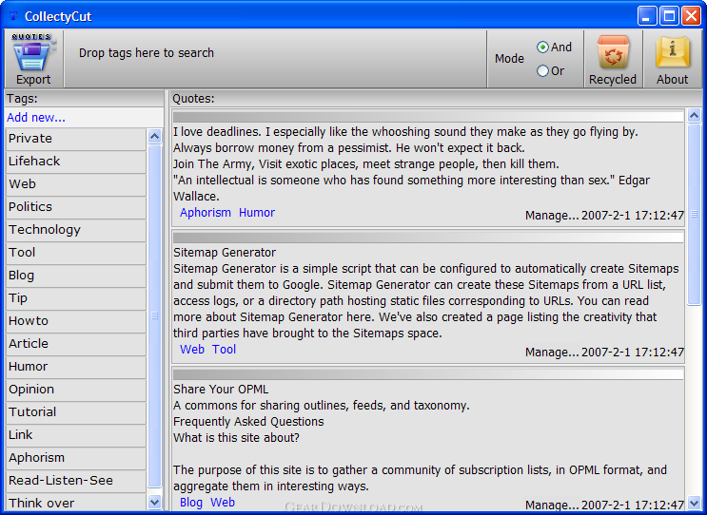This screenshot has width=707, height=515.
Task: Select the Technology tag
Action: click(45, 230)
